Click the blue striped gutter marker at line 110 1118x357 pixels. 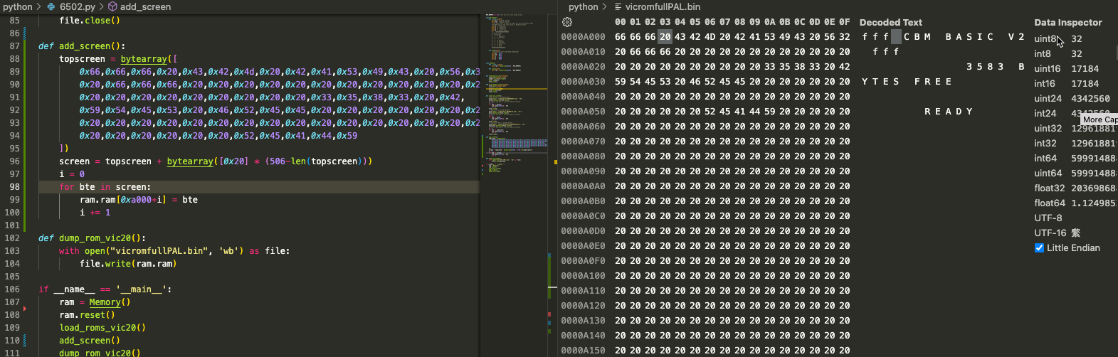click(x=25, y=341)
